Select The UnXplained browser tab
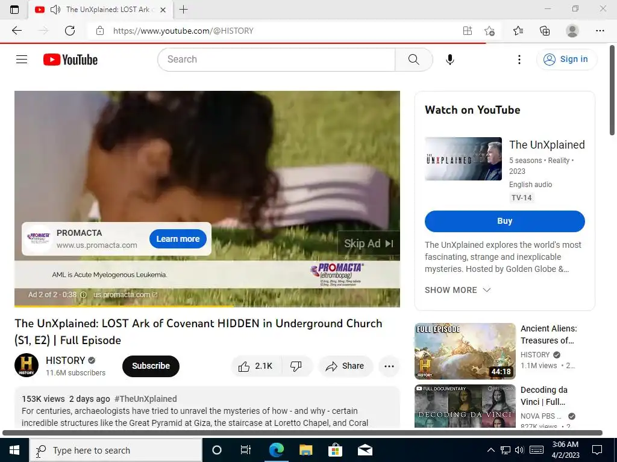 101,10
